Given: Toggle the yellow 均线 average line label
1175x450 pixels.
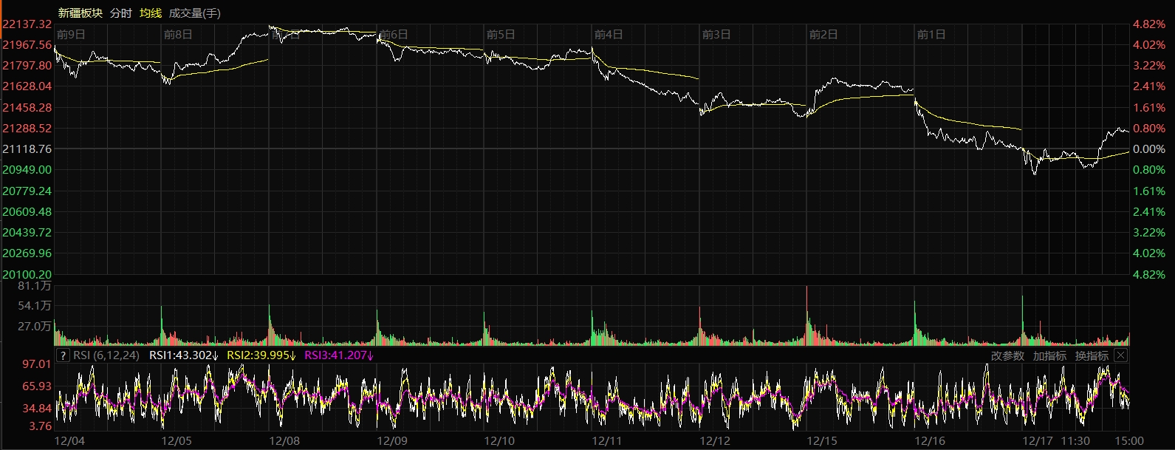Looking at the screenshot, I should pos(151,13).
